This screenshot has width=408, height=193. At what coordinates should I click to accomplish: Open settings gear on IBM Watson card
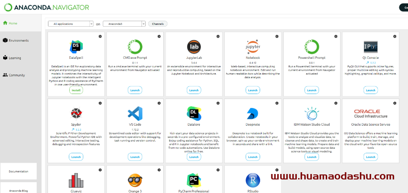(x=336, y=103)
